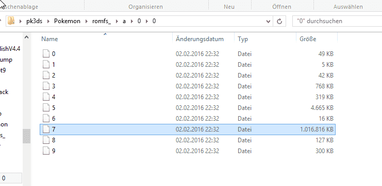This screenshot has width=382, height=186.
Task: Click the refresh icon beside the address bar
Action: click(279, 22)
